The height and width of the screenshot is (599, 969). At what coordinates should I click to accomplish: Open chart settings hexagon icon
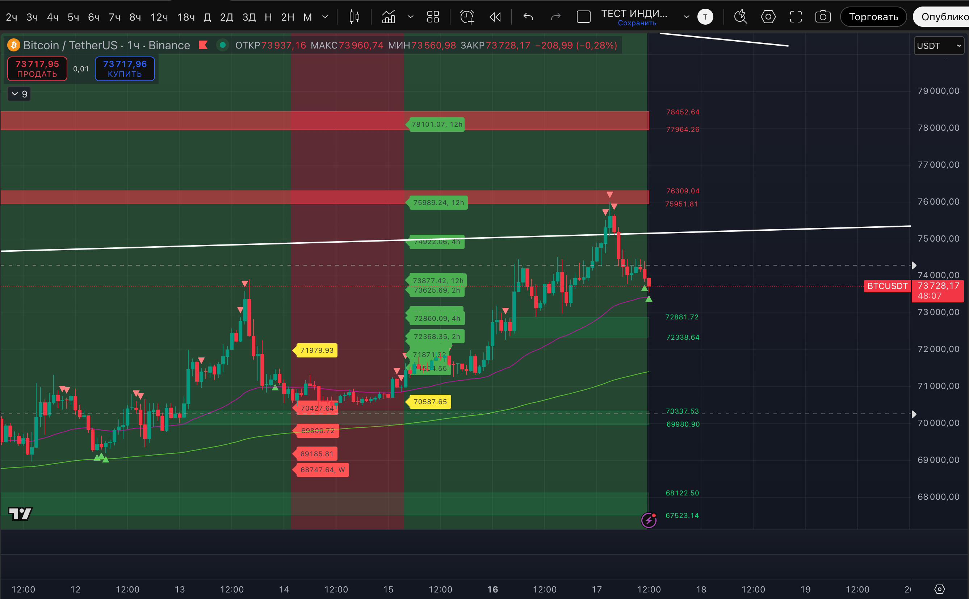768,17
